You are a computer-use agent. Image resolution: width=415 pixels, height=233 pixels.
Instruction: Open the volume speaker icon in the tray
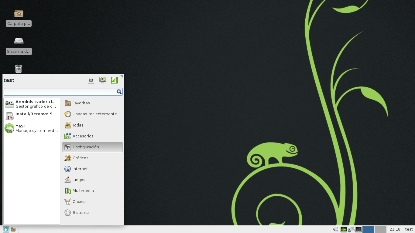tap(335, 229)
